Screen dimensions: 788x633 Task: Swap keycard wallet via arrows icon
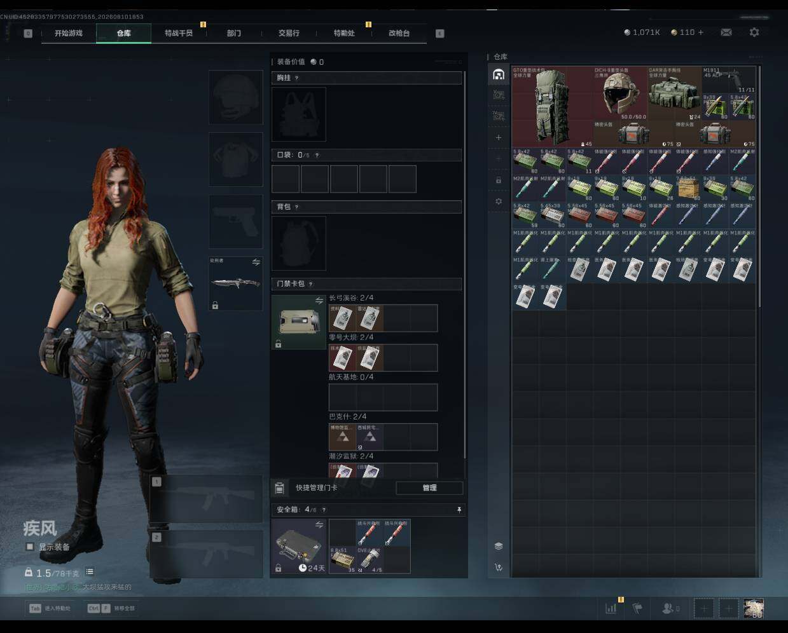coord(319,301)
